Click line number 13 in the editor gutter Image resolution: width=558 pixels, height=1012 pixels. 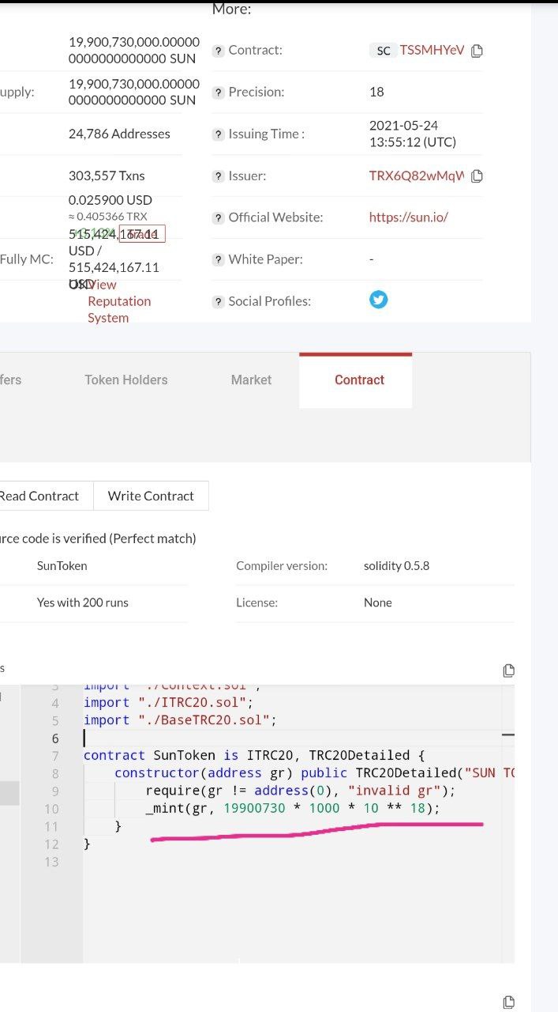click(x=51, y=862)
